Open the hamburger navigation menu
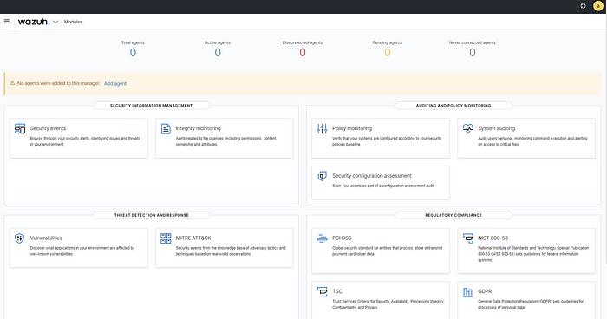This screenshot has height=319, width=607. pos(7,22)
